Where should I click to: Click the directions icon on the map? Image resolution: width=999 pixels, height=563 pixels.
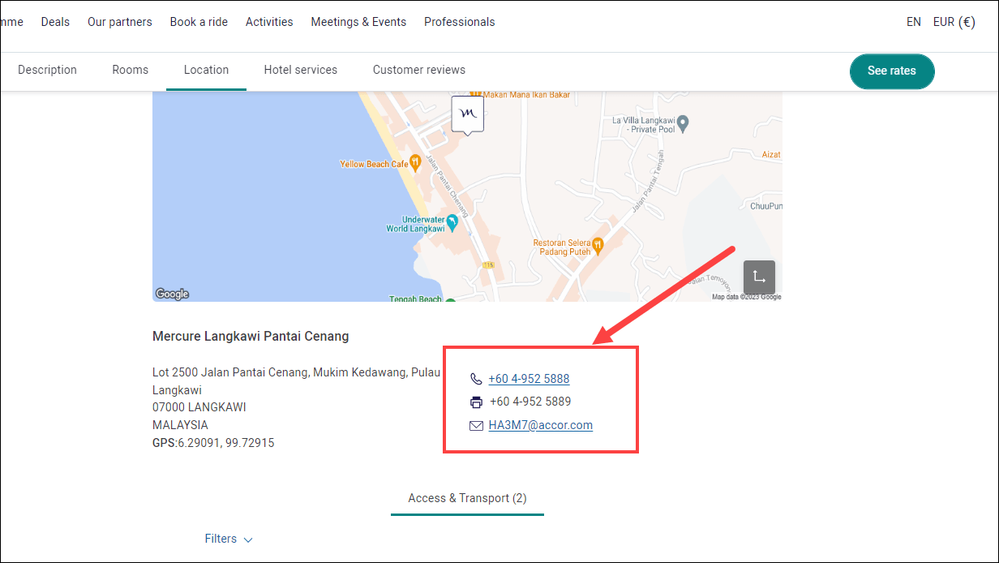(759, 277)
